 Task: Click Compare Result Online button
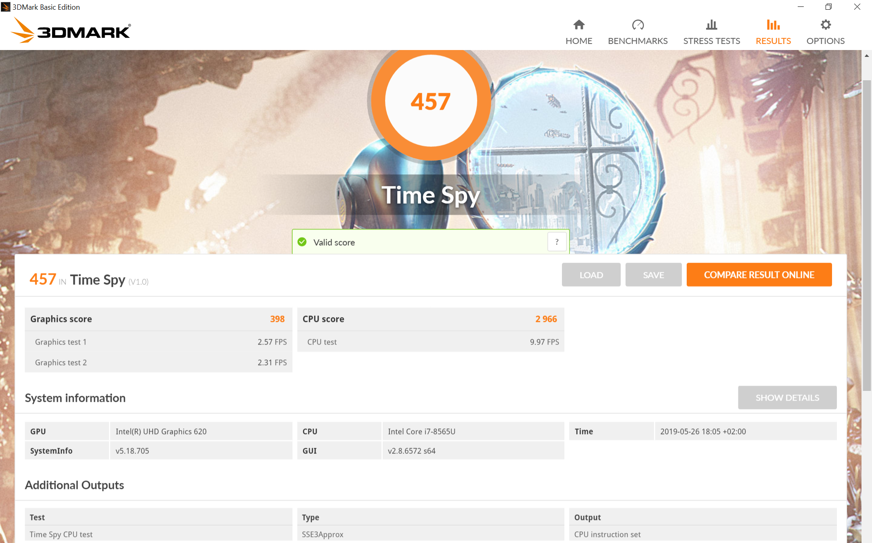tap(759, 275)
